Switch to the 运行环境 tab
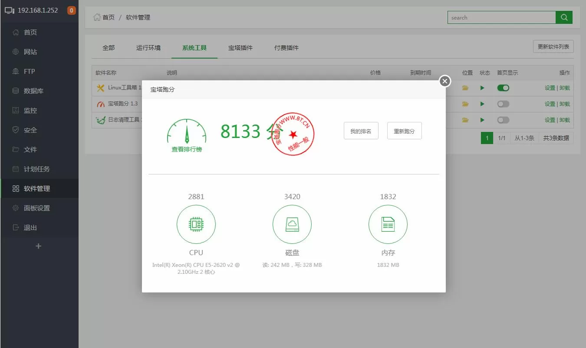Image resolution: width=586 pixels, height=348 pixels. [x=149, y=48]
